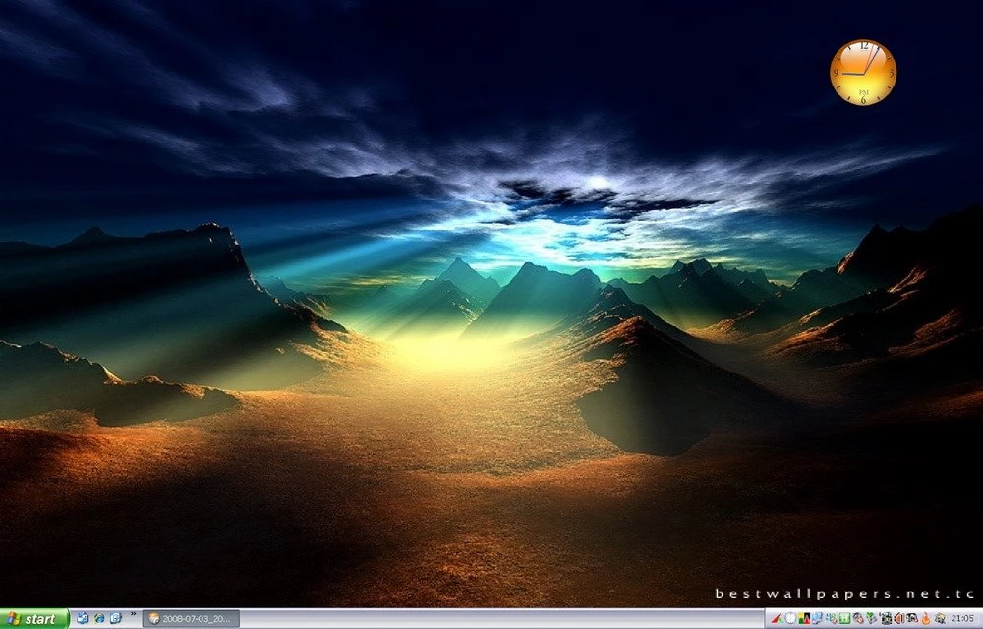Open the network connection tray icon
The width and height of the screenshot is (983, 629).
point(829,620)
